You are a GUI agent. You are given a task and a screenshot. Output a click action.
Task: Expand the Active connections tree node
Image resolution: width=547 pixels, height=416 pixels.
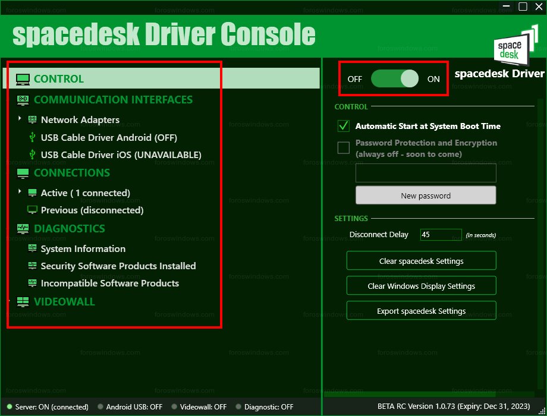click(20, 191)
